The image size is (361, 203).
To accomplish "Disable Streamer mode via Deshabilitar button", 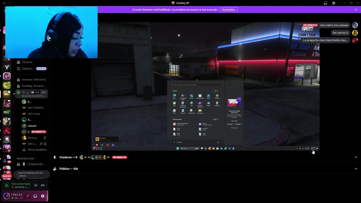I will point(229,10).
